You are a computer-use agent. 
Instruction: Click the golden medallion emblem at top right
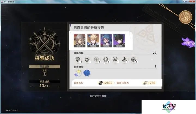186,17
